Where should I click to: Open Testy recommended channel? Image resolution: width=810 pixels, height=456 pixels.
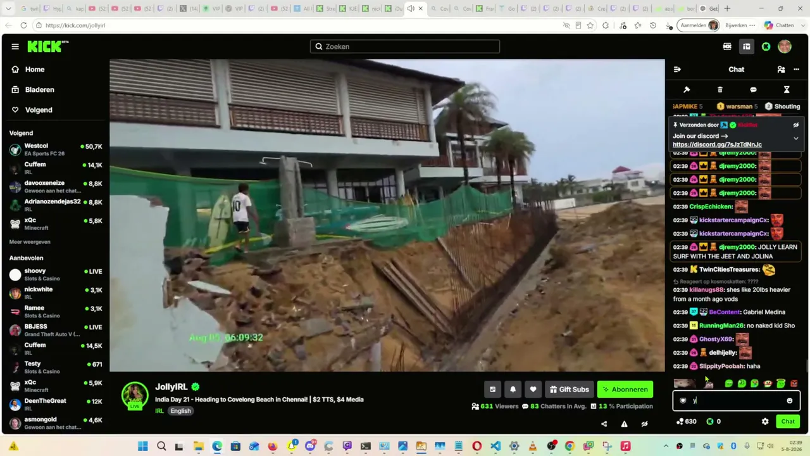pos(56,367)
